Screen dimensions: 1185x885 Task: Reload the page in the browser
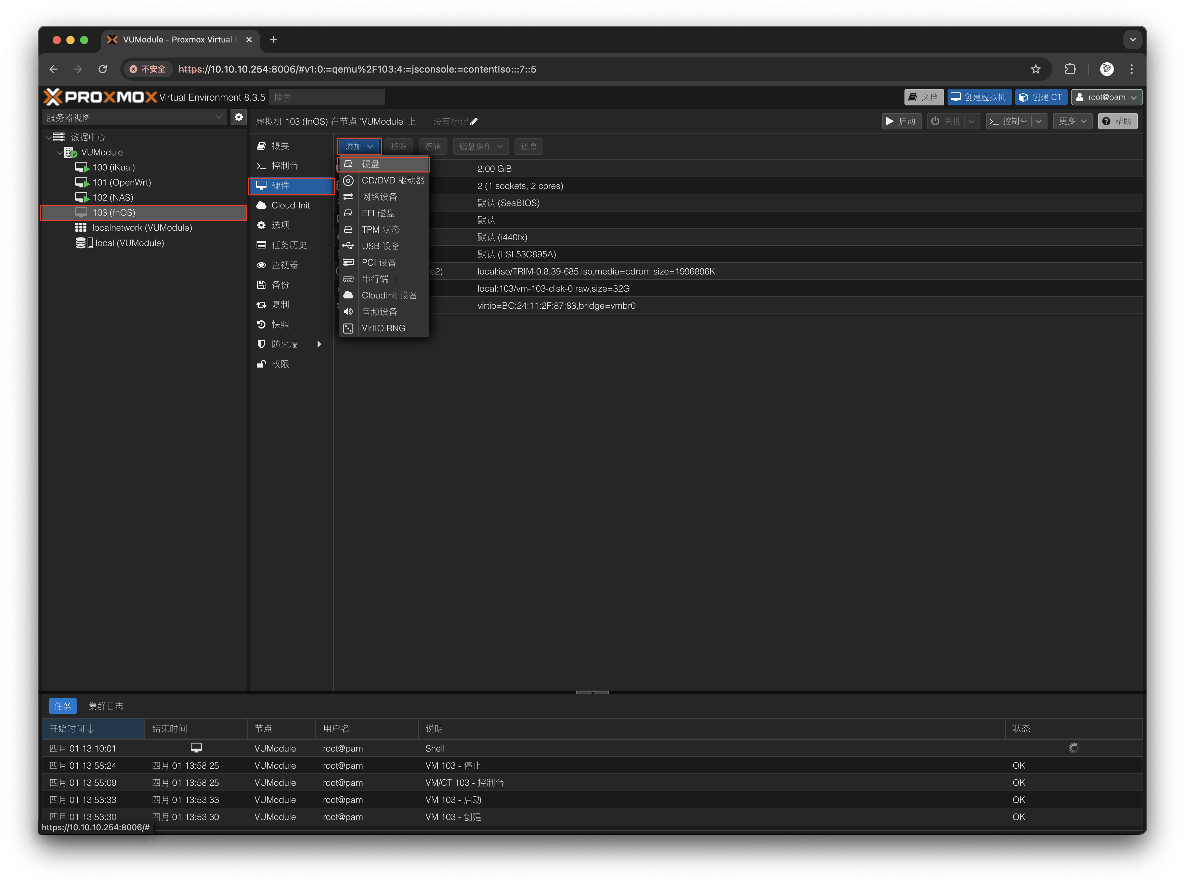(x=103, y=69)
